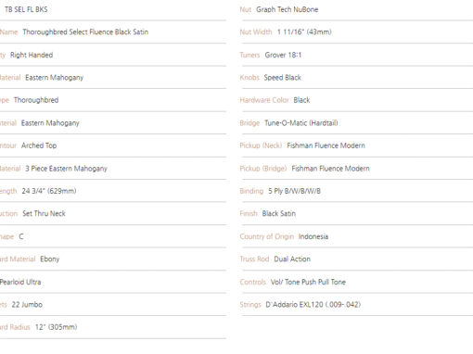Click the 'Thoroughbred' shape value
Image resolution: width=473 pixels, height=354 pixels.
(x=36, y=100)
